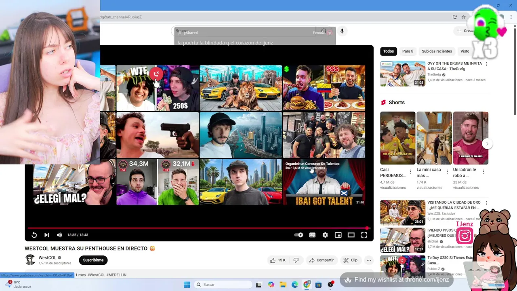Play the IBAI GOT TALENT end-screen video

[x=324, y=182]
